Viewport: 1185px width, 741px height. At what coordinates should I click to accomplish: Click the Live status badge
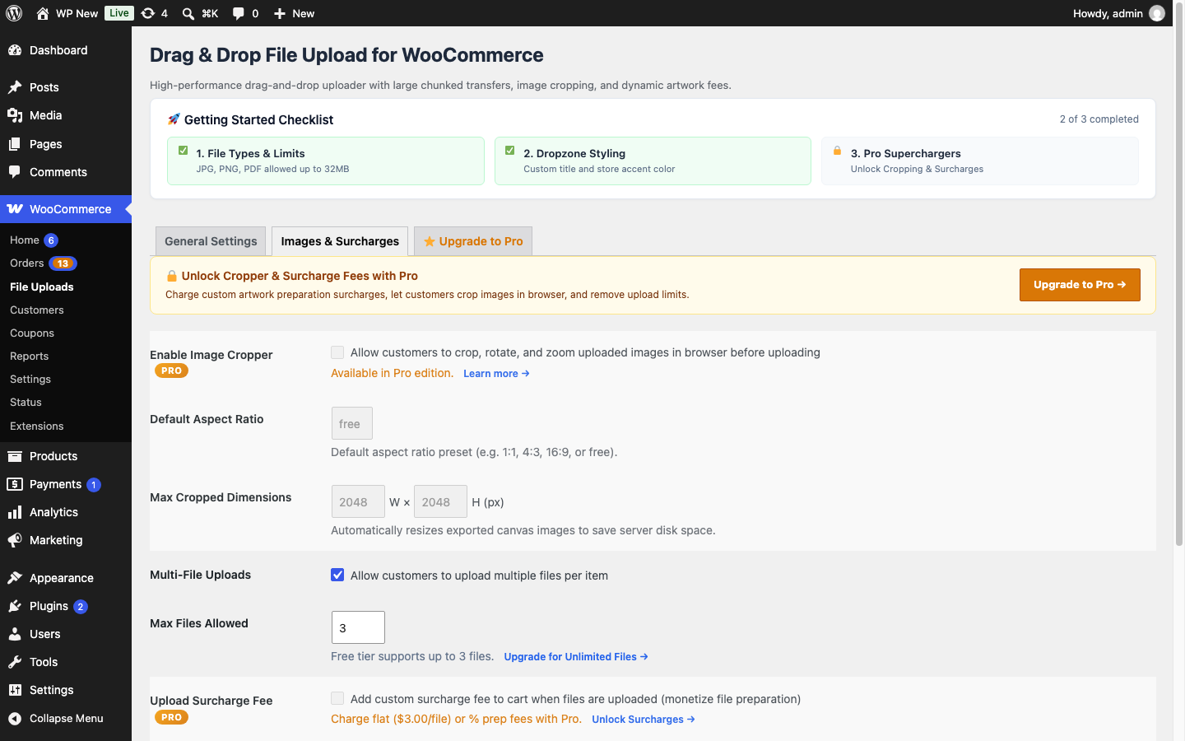pos(119,13)
